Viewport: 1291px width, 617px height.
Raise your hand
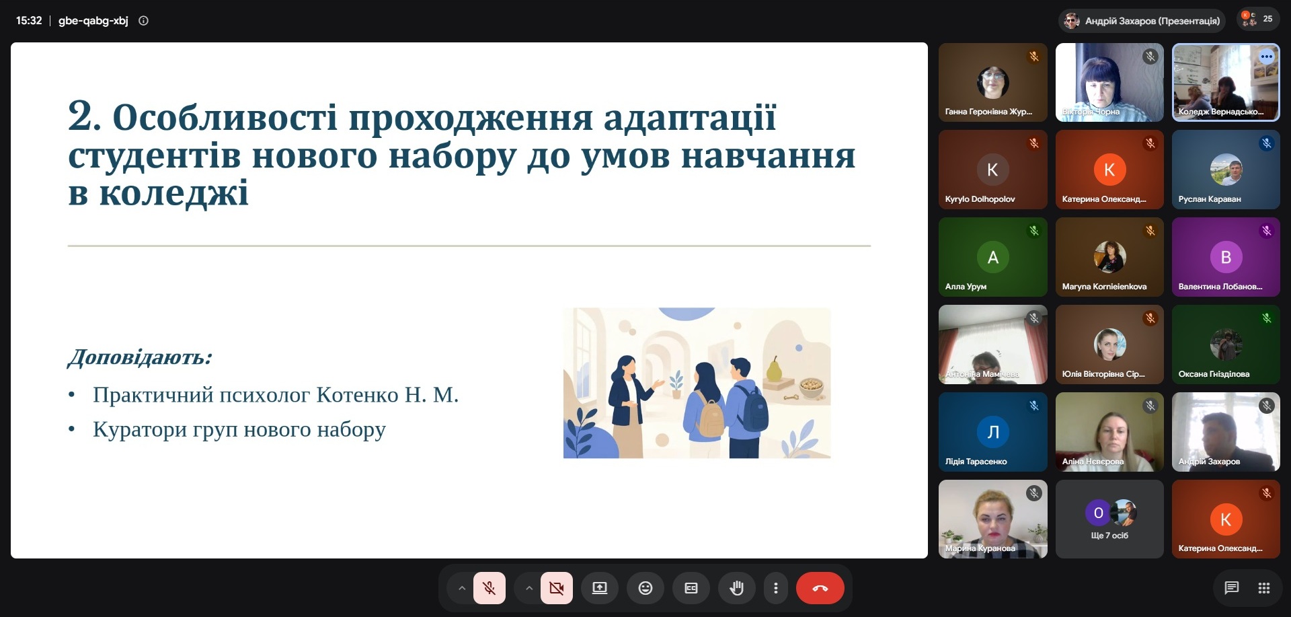(x=737, y=588)
